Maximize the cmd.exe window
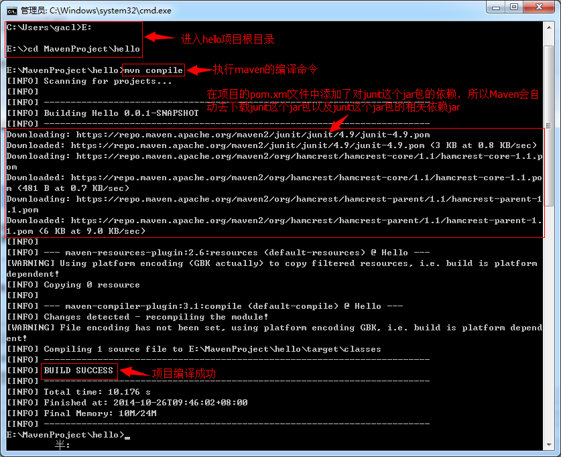The width and height of the screenshot is (561, 457). pos(514,7)
